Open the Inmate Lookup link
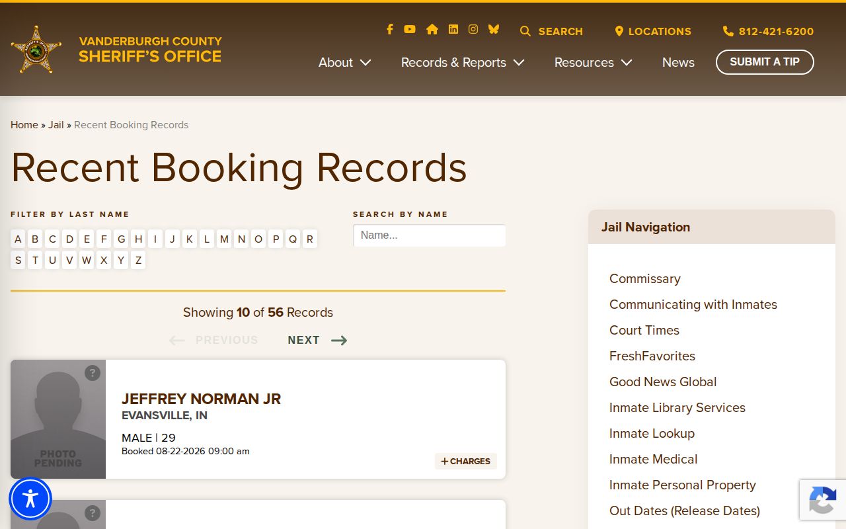This screenshot has height=529, width=846. pos(652,434)
